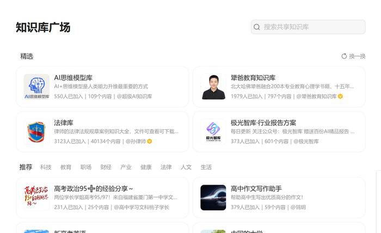The height and width of the screenshot is (233, 381).
Task: Click the verified badge beside @孙律师
Action: (150, 141)
